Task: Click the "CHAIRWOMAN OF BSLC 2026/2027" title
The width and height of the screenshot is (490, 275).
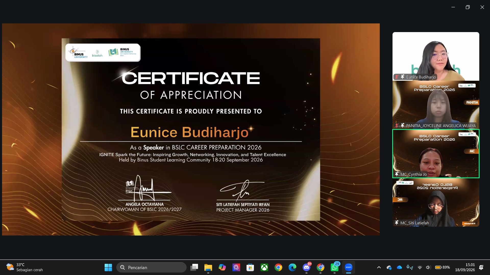Action: click(x=144, y=209)
